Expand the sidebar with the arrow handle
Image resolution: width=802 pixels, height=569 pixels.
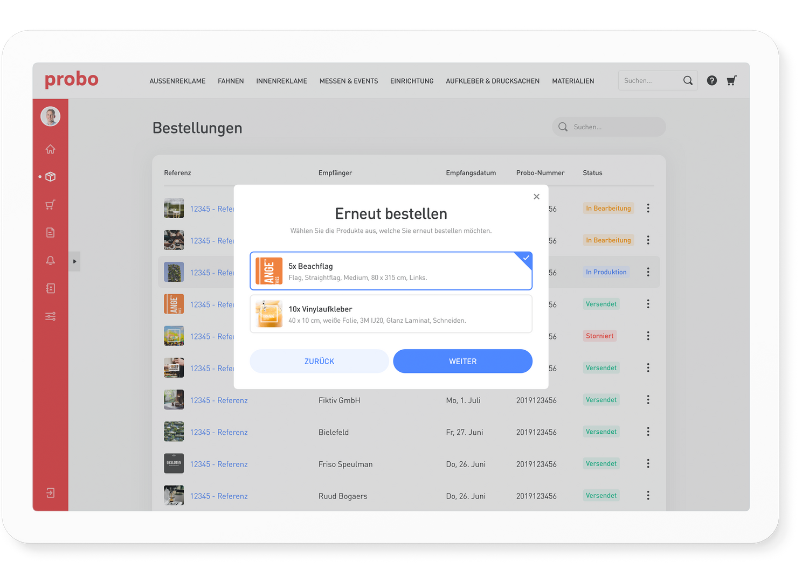[74, 261]
